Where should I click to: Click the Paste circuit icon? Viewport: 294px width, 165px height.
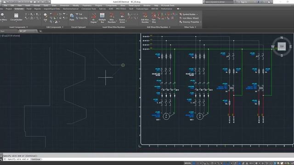(72, 17)
